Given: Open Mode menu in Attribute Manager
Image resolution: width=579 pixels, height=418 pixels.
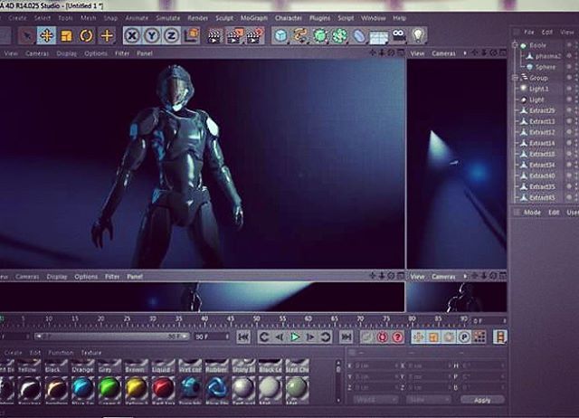Looking at the screenshot, I should pos(532,213).
